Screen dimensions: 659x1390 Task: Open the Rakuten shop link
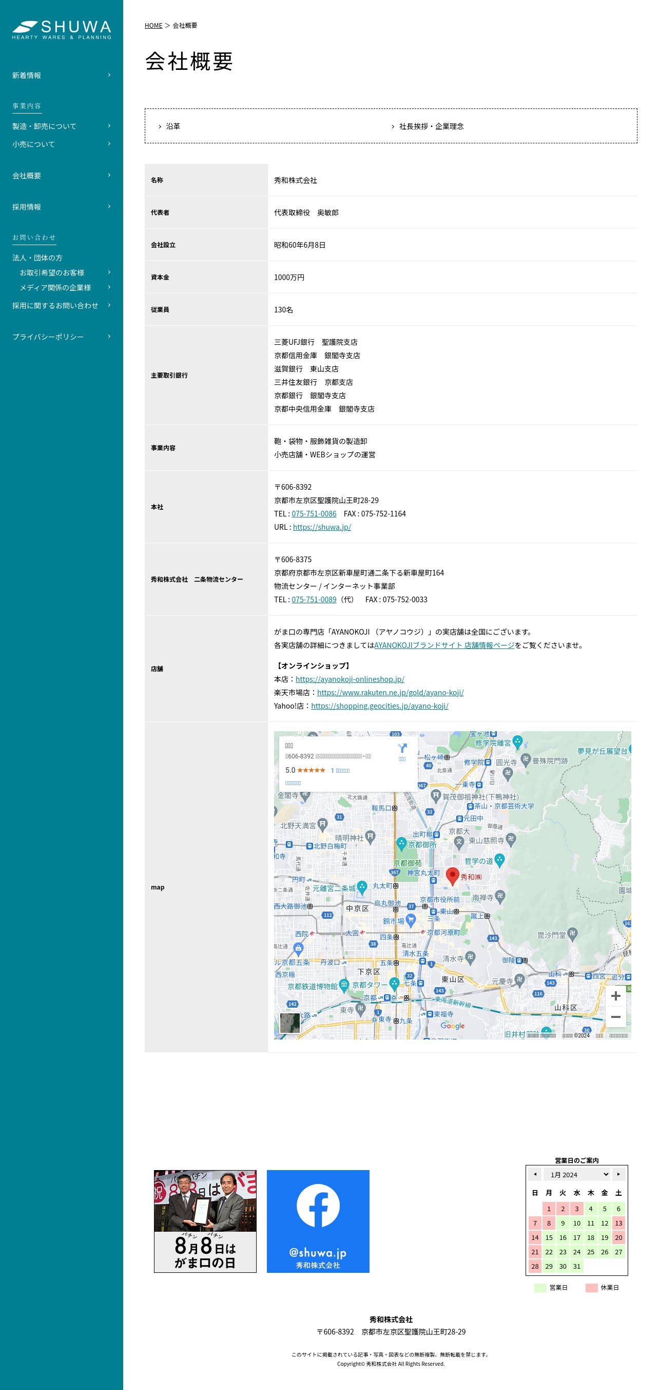(x=390, y=693)
